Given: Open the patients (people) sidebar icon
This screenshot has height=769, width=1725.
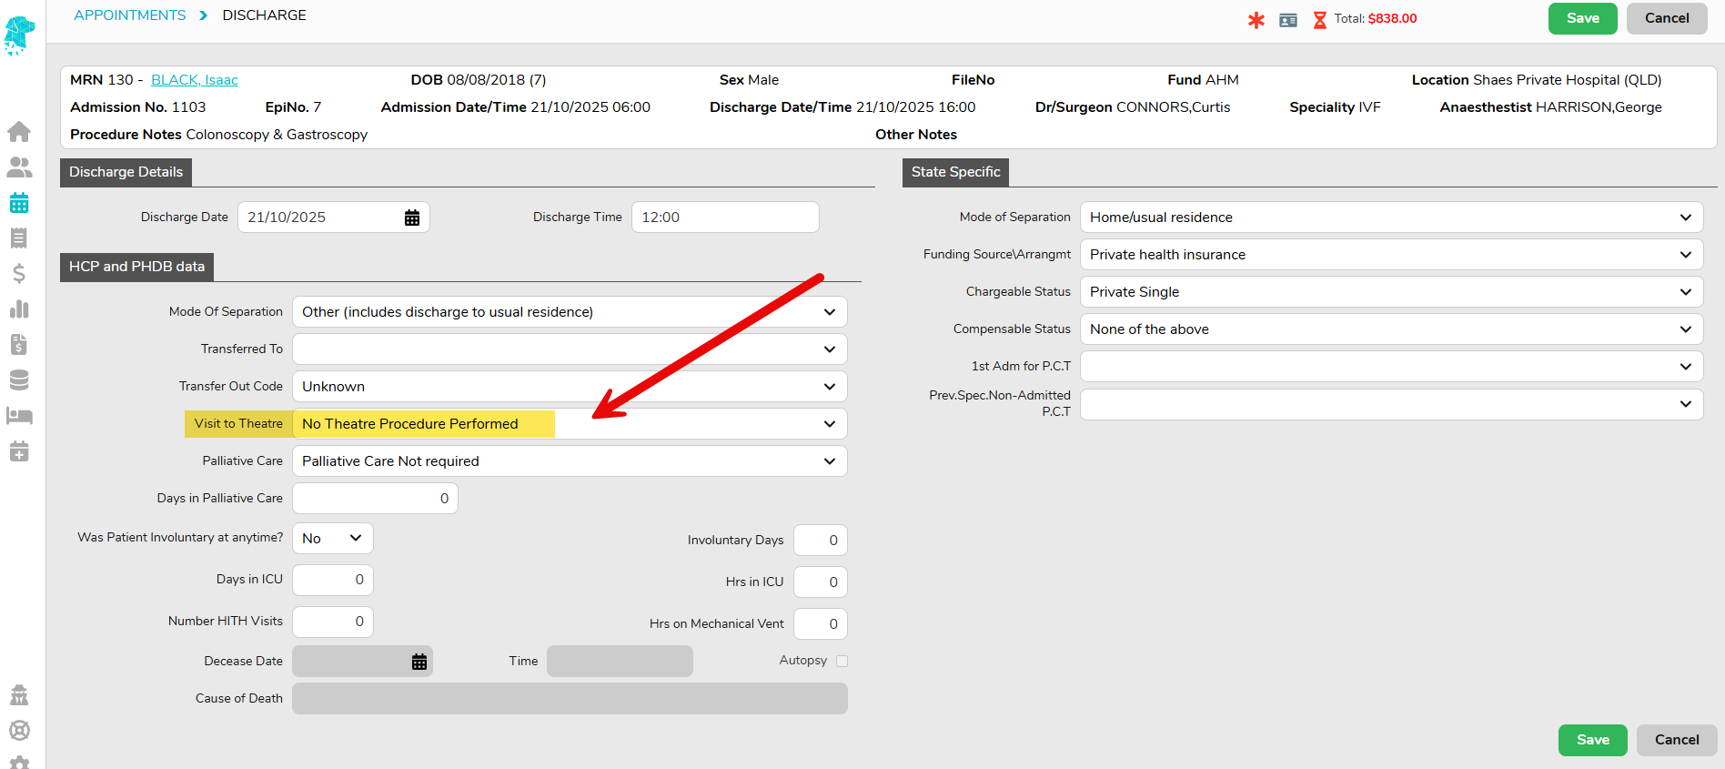Looking at the screenshot, I should [19, 167].
